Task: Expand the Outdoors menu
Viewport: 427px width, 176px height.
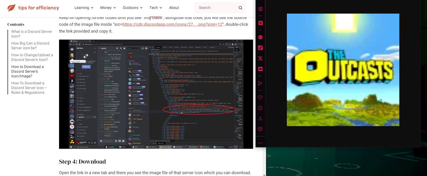Action: click(133, 7)
